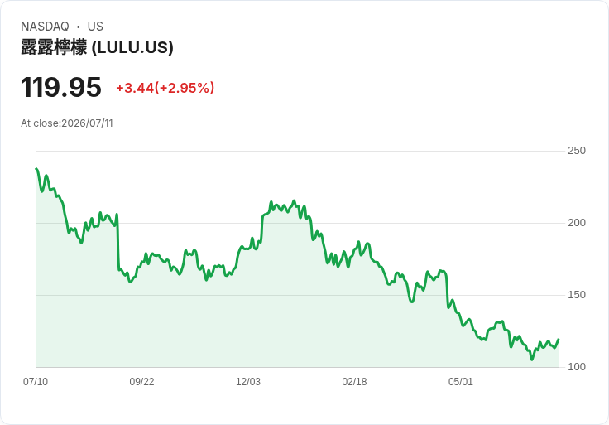Click the LULU.US stock title
609x425 pixels.
point(97,48)
